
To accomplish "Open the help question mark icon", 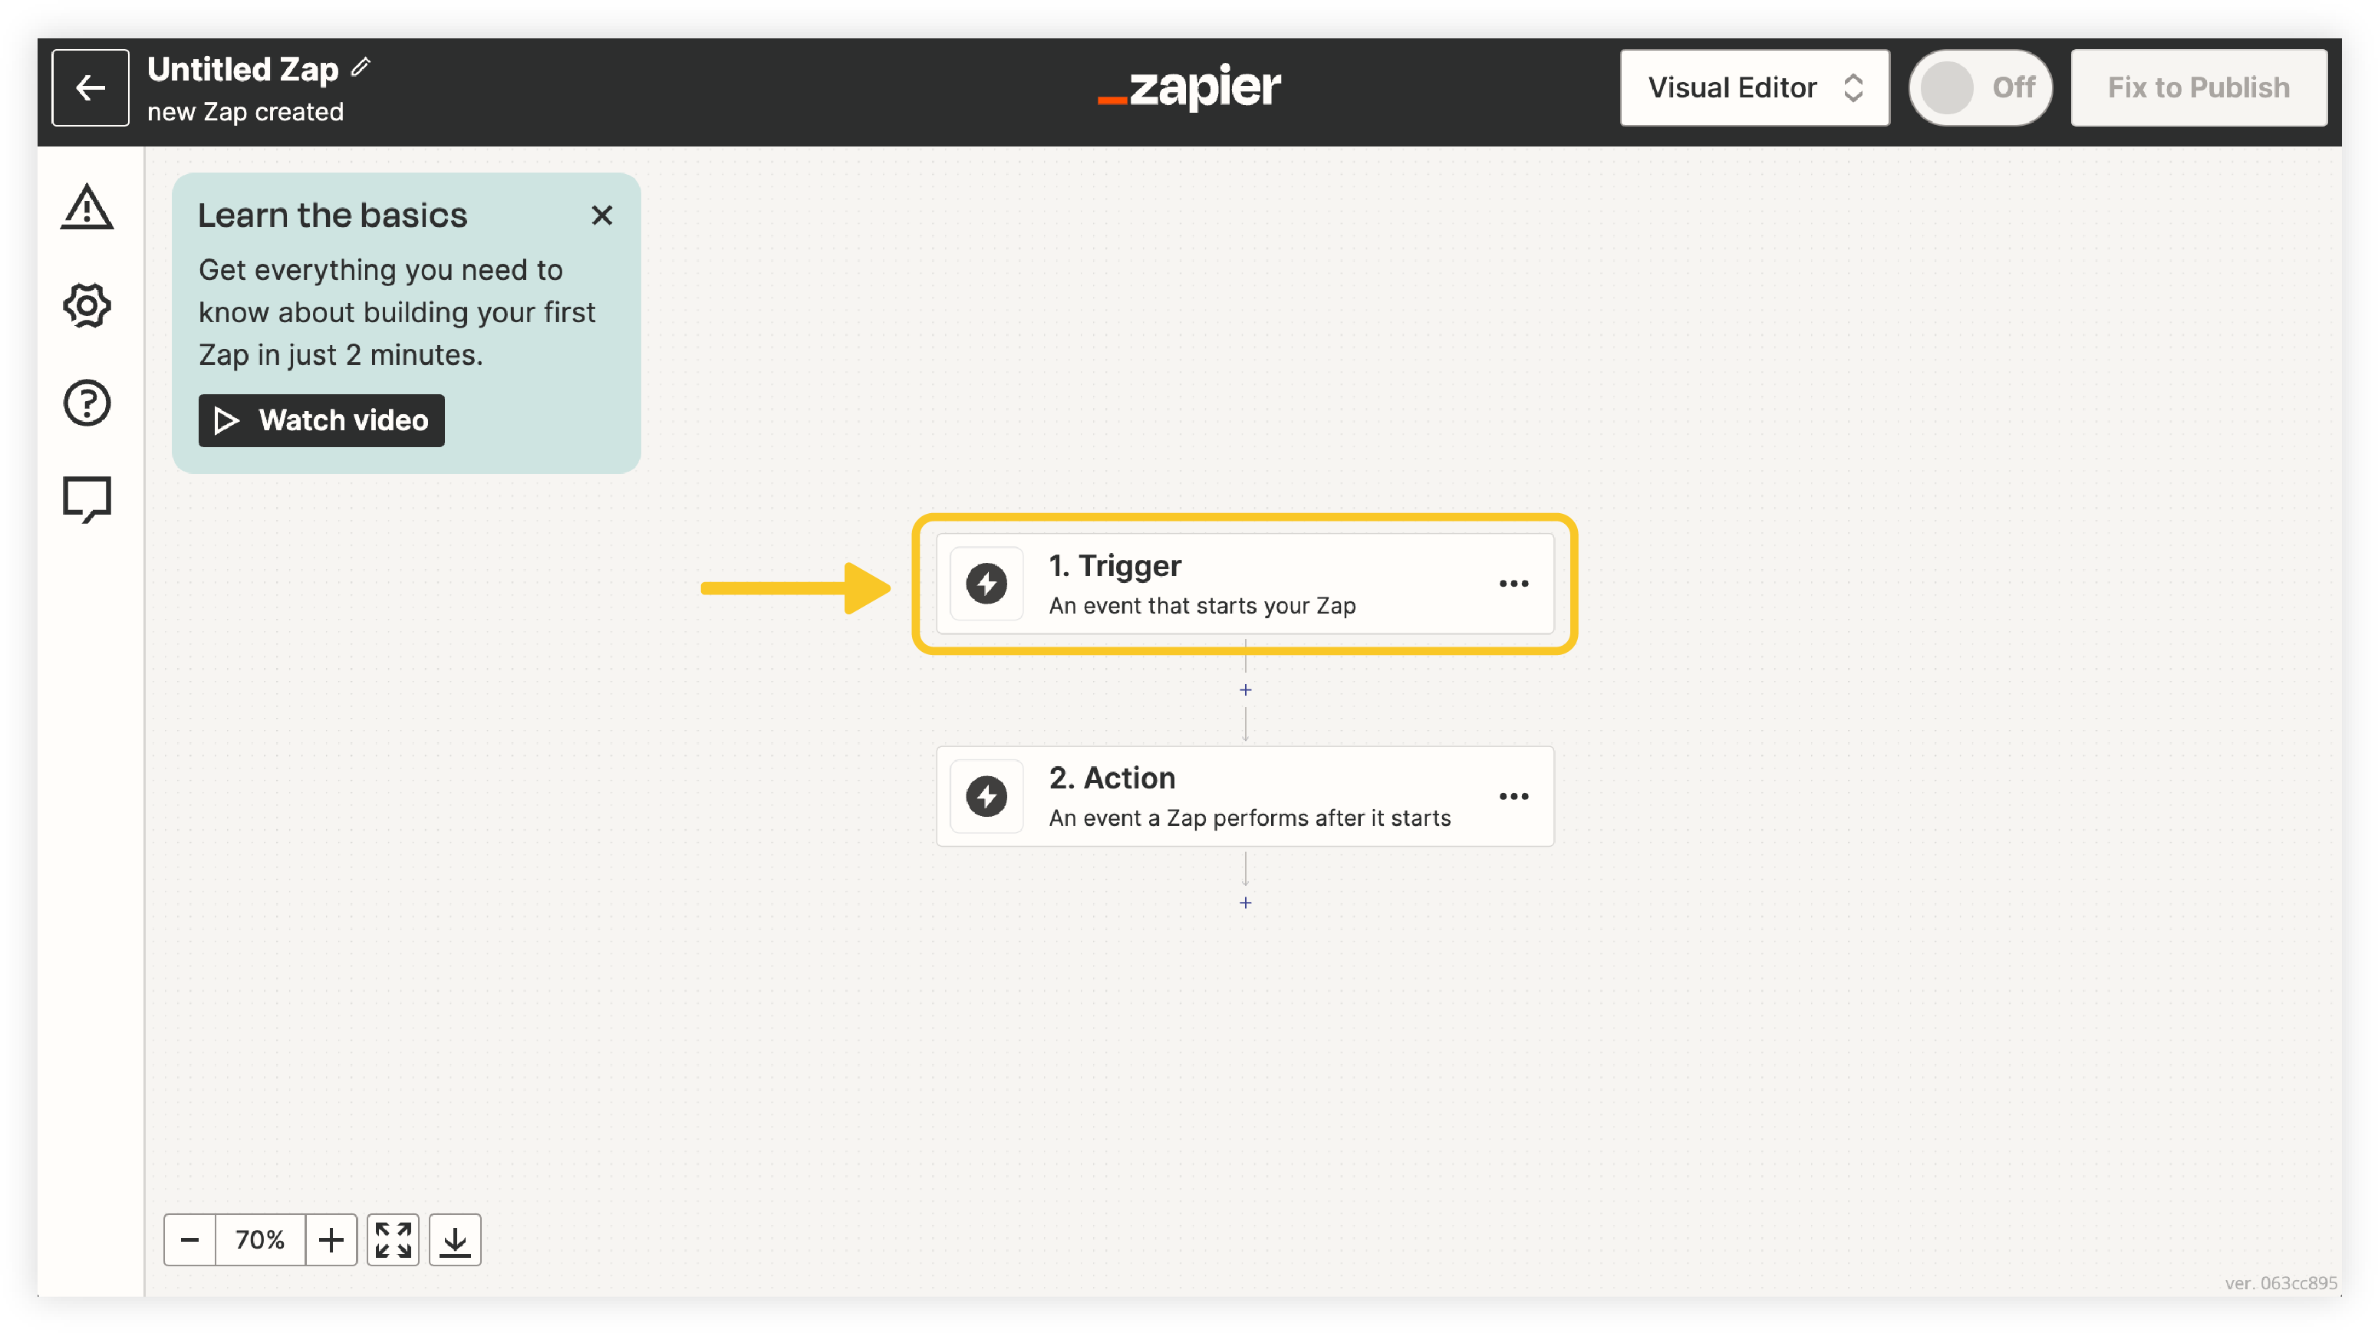I will tap(87, 403).
